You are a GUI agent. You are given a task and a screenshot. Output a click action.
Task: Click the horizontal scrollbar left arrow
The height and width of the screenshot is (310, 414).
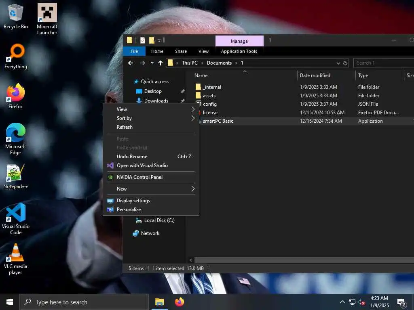click(191, 260)
